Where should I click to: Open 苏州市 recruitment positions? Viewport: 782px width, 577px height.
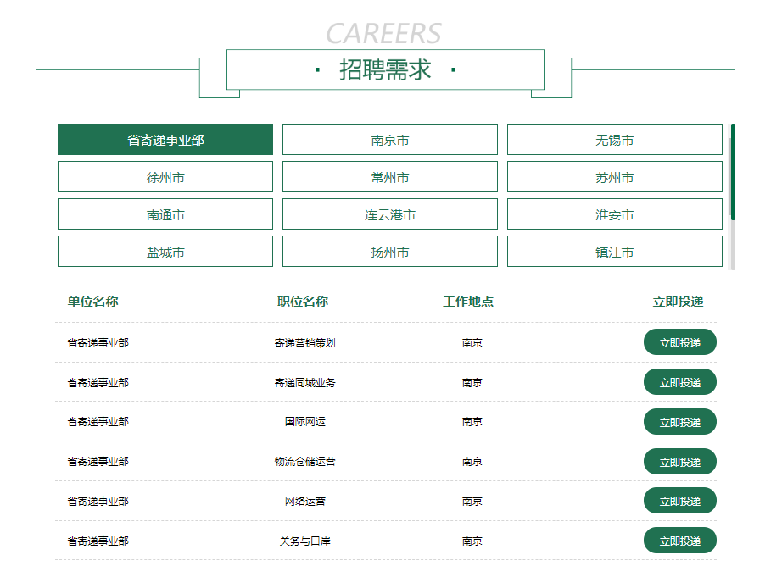[612, 176]
